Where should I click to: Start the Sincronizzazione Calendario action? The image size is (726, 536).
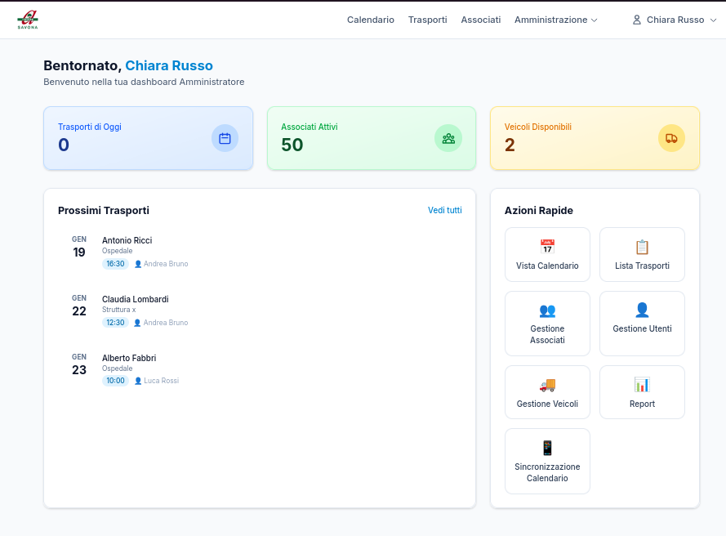pyautogui.click(x=546, y=461)
